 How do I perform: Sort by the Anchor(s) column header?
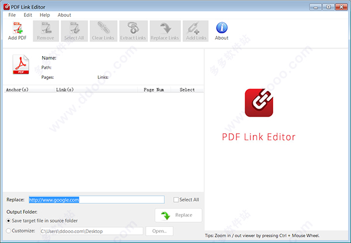29,89
